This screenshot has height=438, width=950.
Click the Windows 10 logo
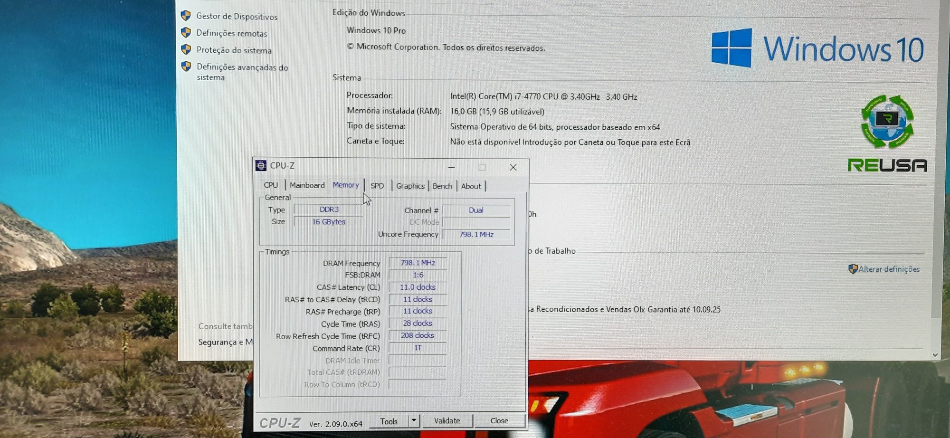click(817, 48)
